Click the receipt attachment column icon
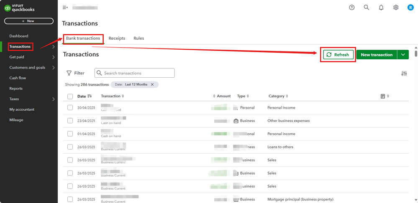The height and width of the screenshot is (203, 418). click(x=383, y=96)
